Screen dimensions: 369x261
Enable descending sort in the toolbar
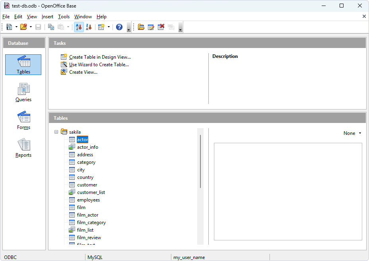tap(89, 27)
